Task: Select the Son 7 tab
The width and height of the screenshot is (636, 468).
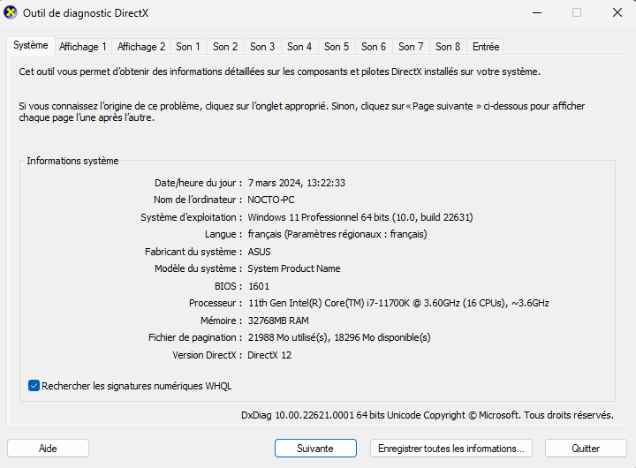Action: 411,47
